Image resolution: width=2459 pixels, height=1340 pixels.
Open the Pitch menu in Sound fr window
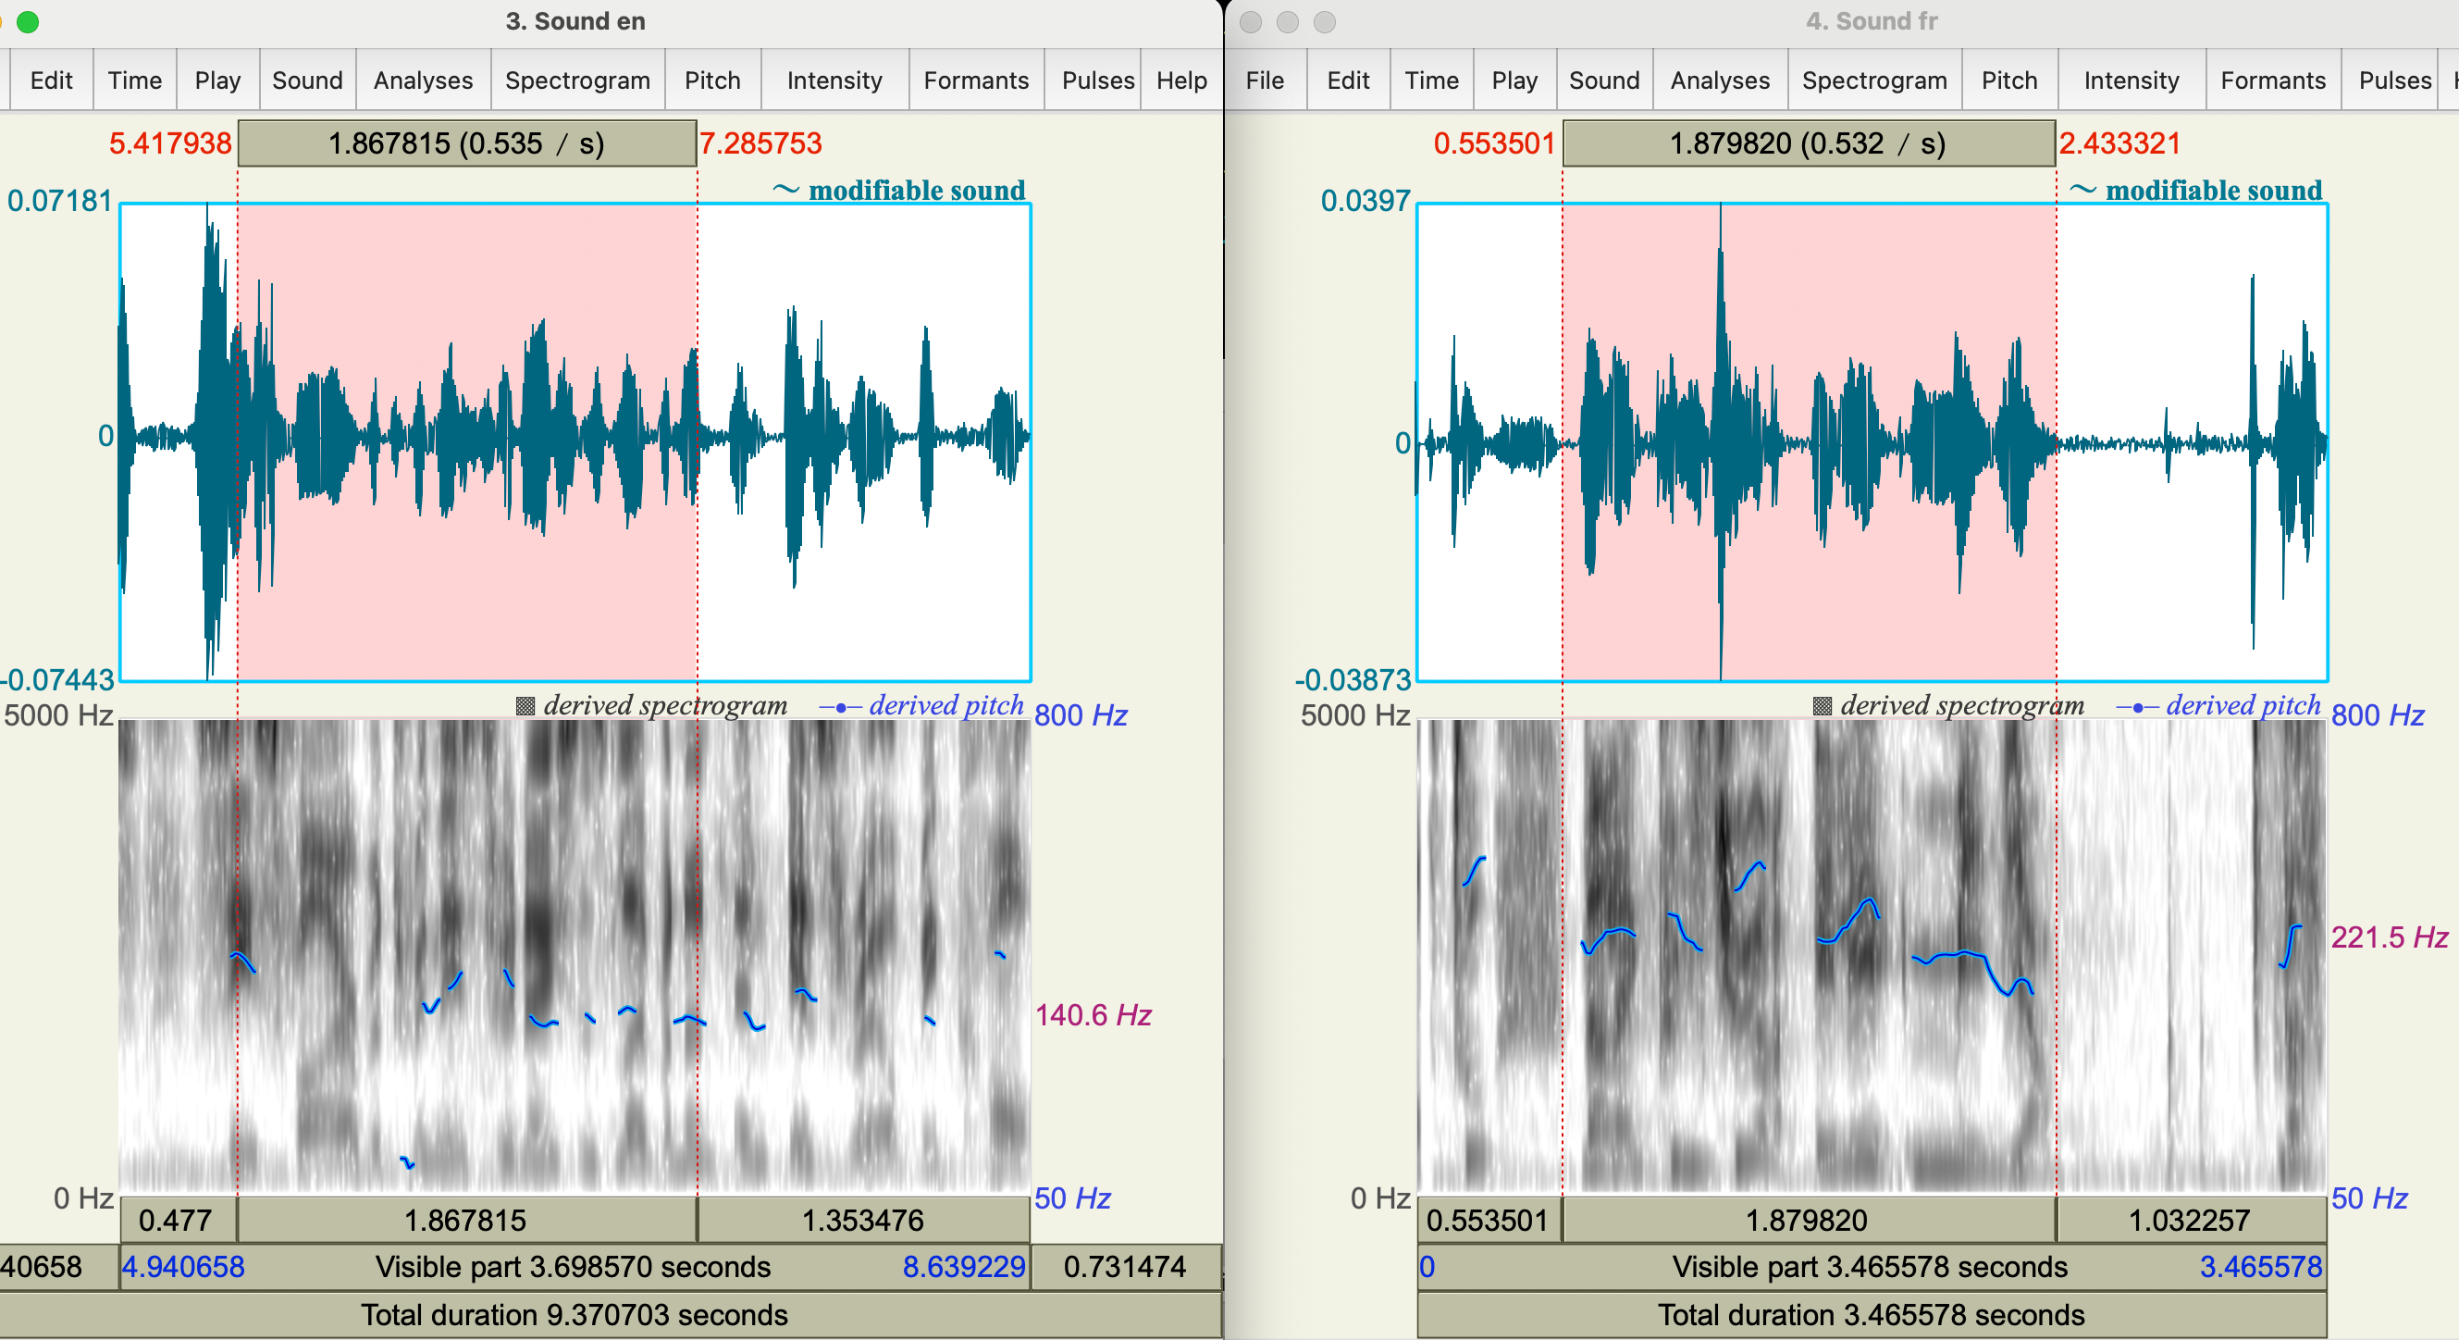(x=2009, y=81)
